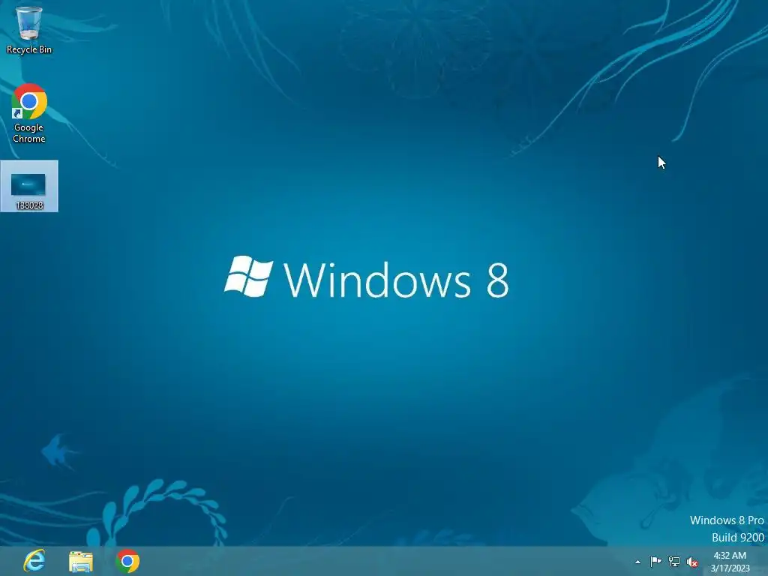Open Internet Explorer from the taskbar
The height and width of the screenshot is (576, 768).
point(34,561)
